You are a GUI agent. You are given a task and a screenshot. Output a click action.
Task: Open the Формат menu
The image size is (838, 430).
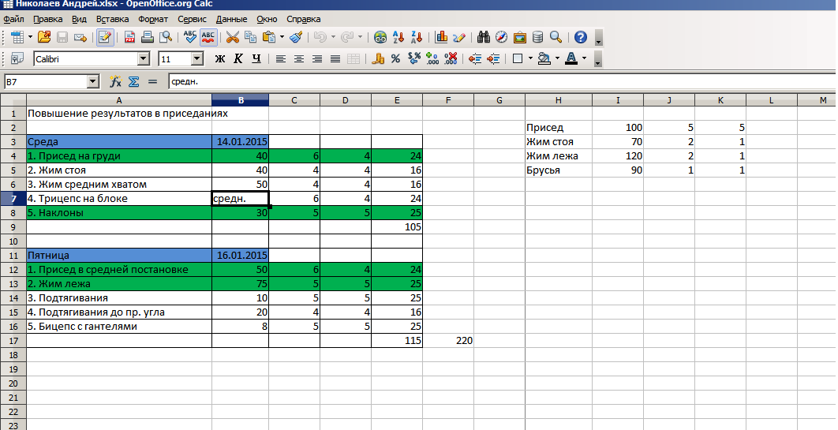(152, 18)
